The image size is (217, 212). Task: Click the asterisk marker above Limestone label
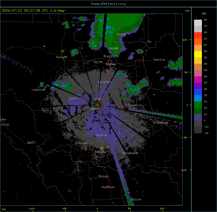tap(39, 87)
